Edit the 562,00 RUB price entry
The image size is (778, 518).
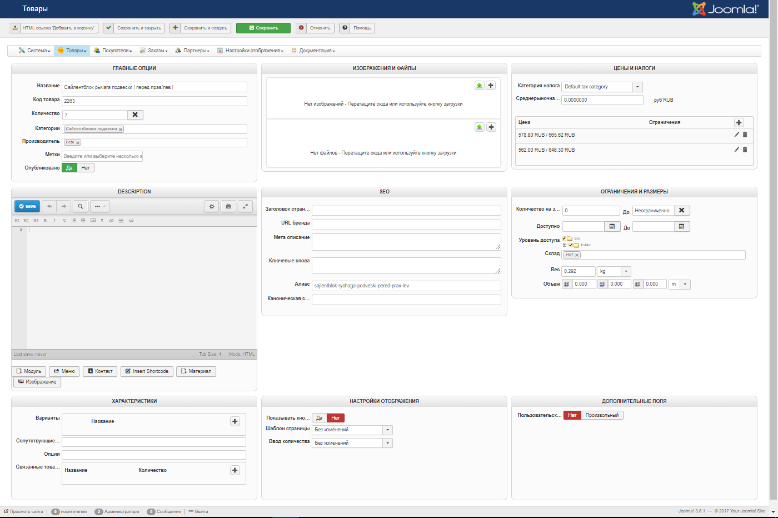click(737, 150)
